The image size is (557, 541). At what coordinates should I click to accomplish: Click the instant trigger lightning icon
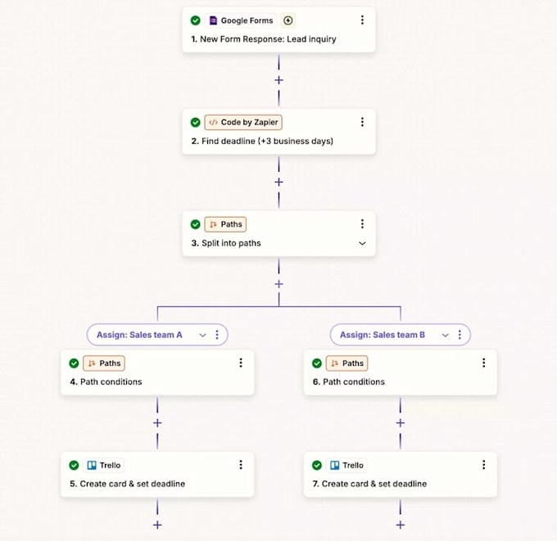[288, 20]
